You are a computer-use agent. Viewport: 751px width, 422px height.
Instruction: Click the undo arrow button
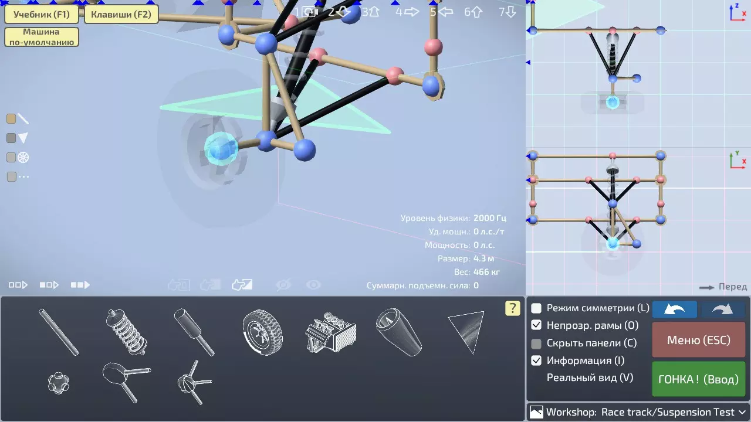point(675,309)
